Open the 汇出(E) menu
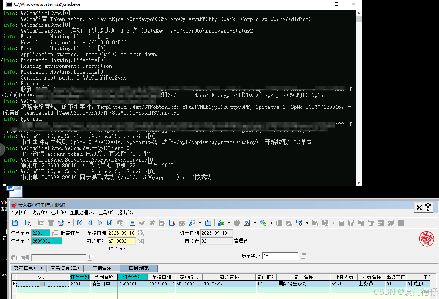 coord(58,213)
